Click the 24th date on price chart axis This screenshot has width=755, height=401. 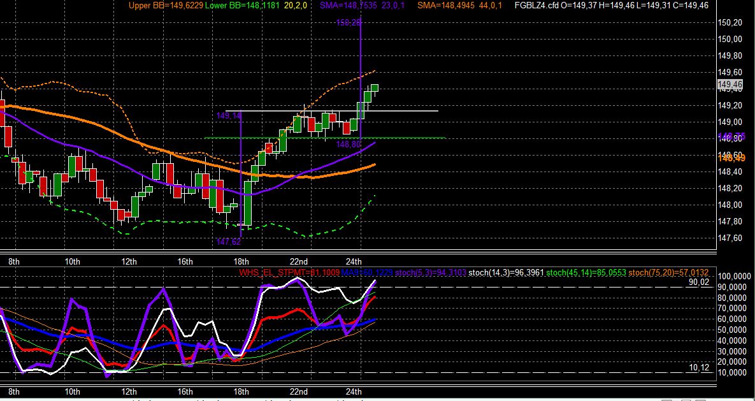pyautogui.click(x=354, y=261)
